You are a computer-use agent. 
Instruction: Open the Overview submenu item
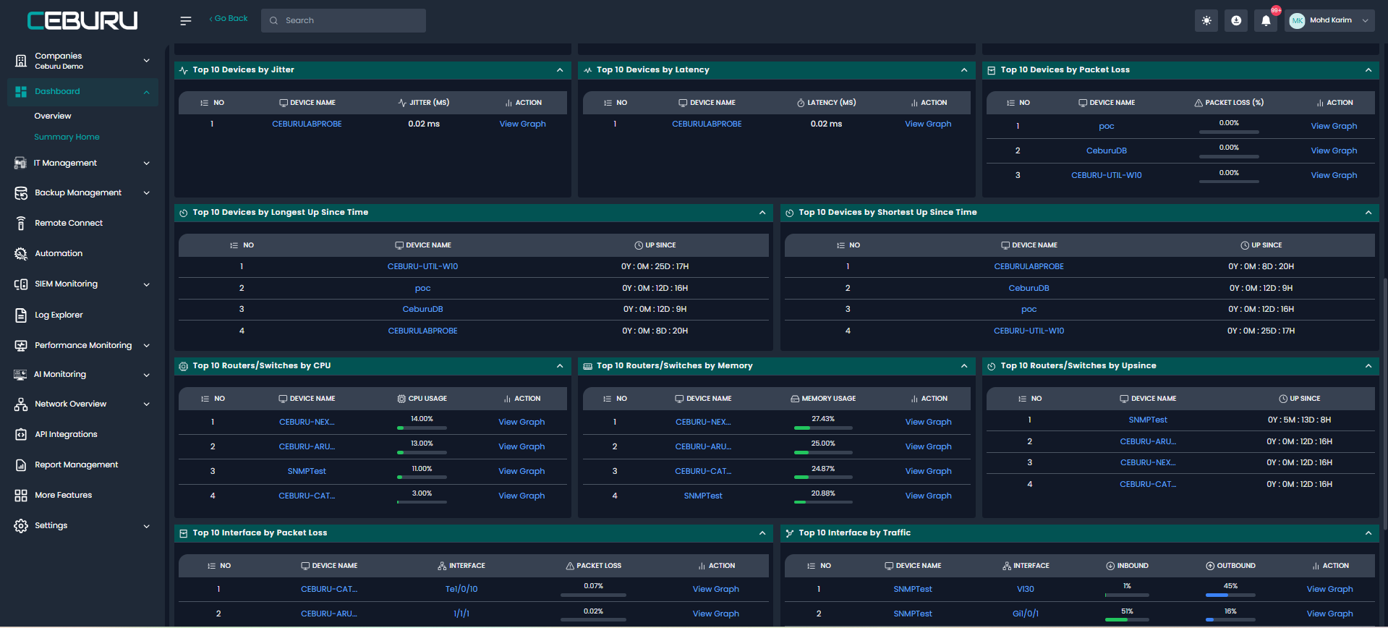click(x=53, y=116)
